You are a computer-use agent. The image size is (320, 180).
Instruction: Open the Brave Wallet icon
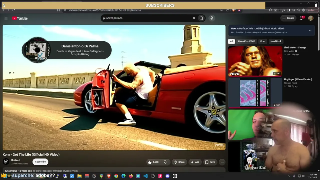pyautogui.click(x=293, y=10)
